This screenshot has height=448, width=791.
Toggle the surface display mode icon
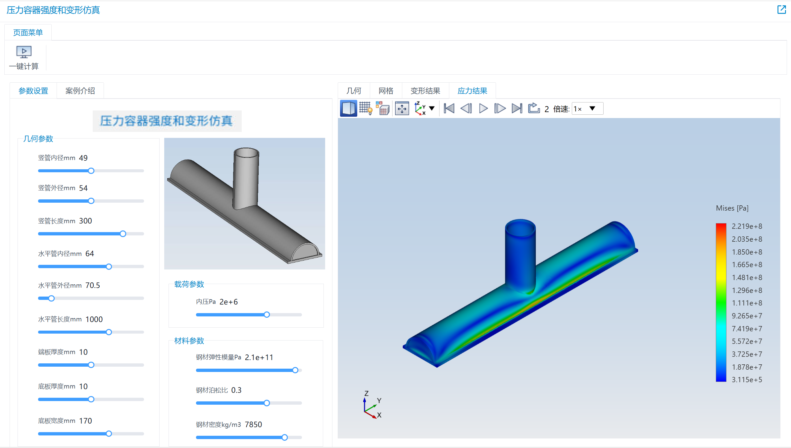coord(348,108)
